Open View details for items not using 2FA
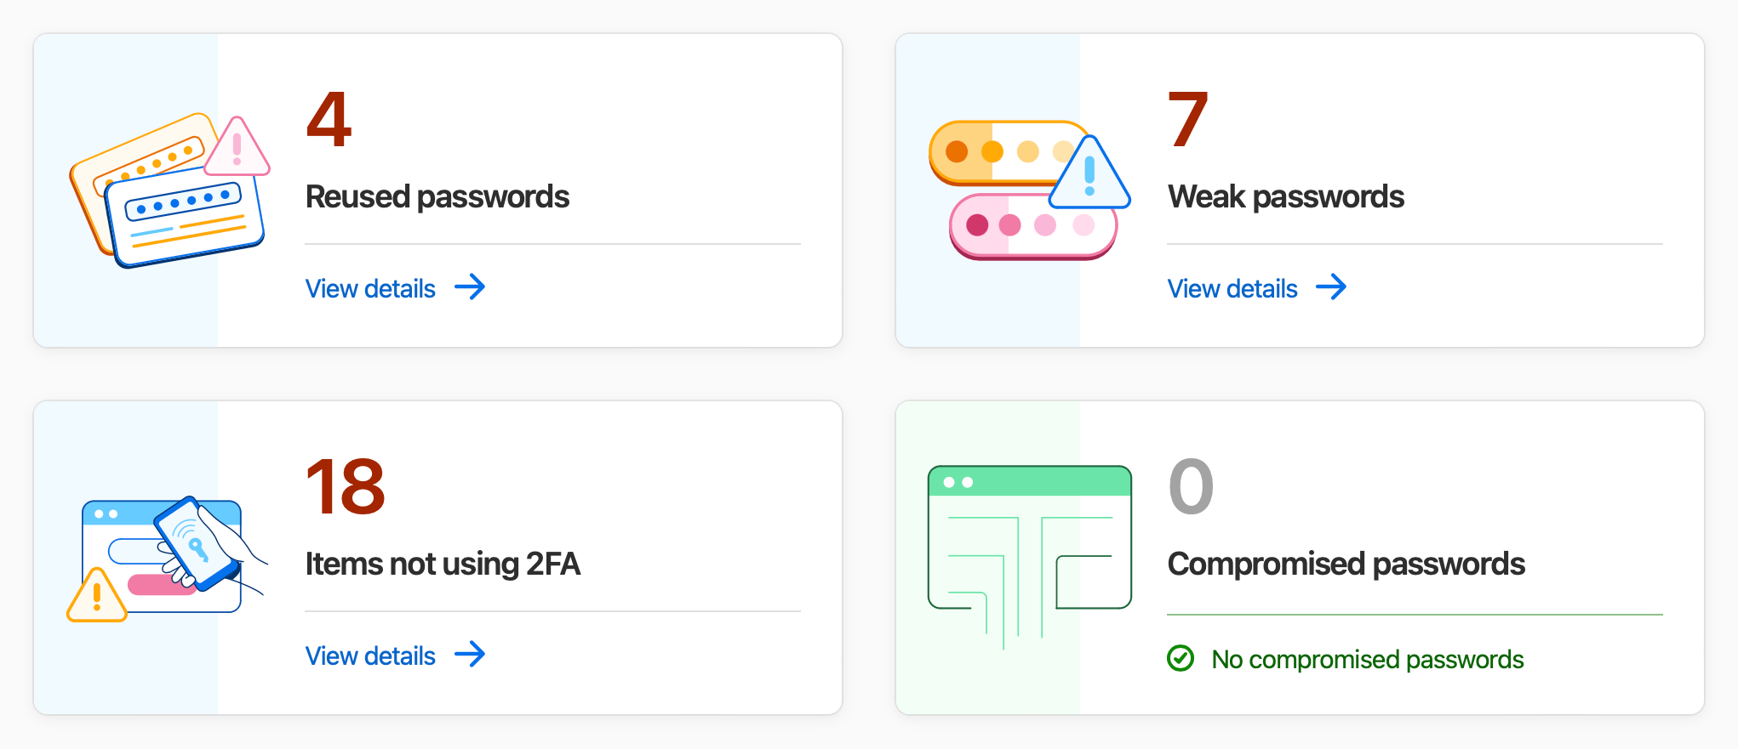Screen dimensions: 1738x749 pos(370,655)
